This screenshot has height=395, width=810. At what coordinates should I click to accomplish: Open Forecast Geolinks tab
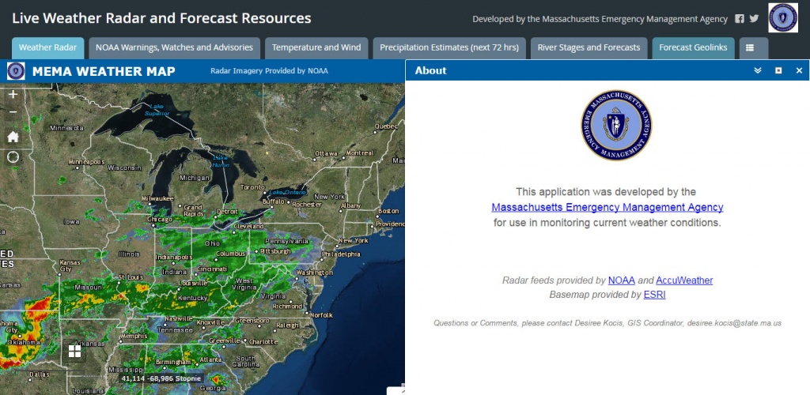693,48
